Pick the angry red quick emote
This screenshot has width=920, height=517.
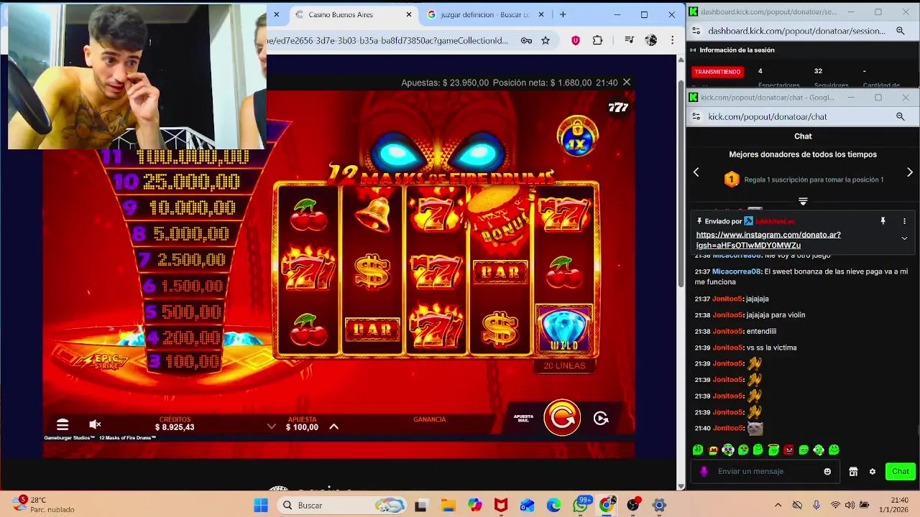788,450
